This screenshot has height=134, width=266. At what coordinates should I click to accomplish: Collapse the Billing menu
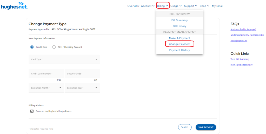(162, 6)
